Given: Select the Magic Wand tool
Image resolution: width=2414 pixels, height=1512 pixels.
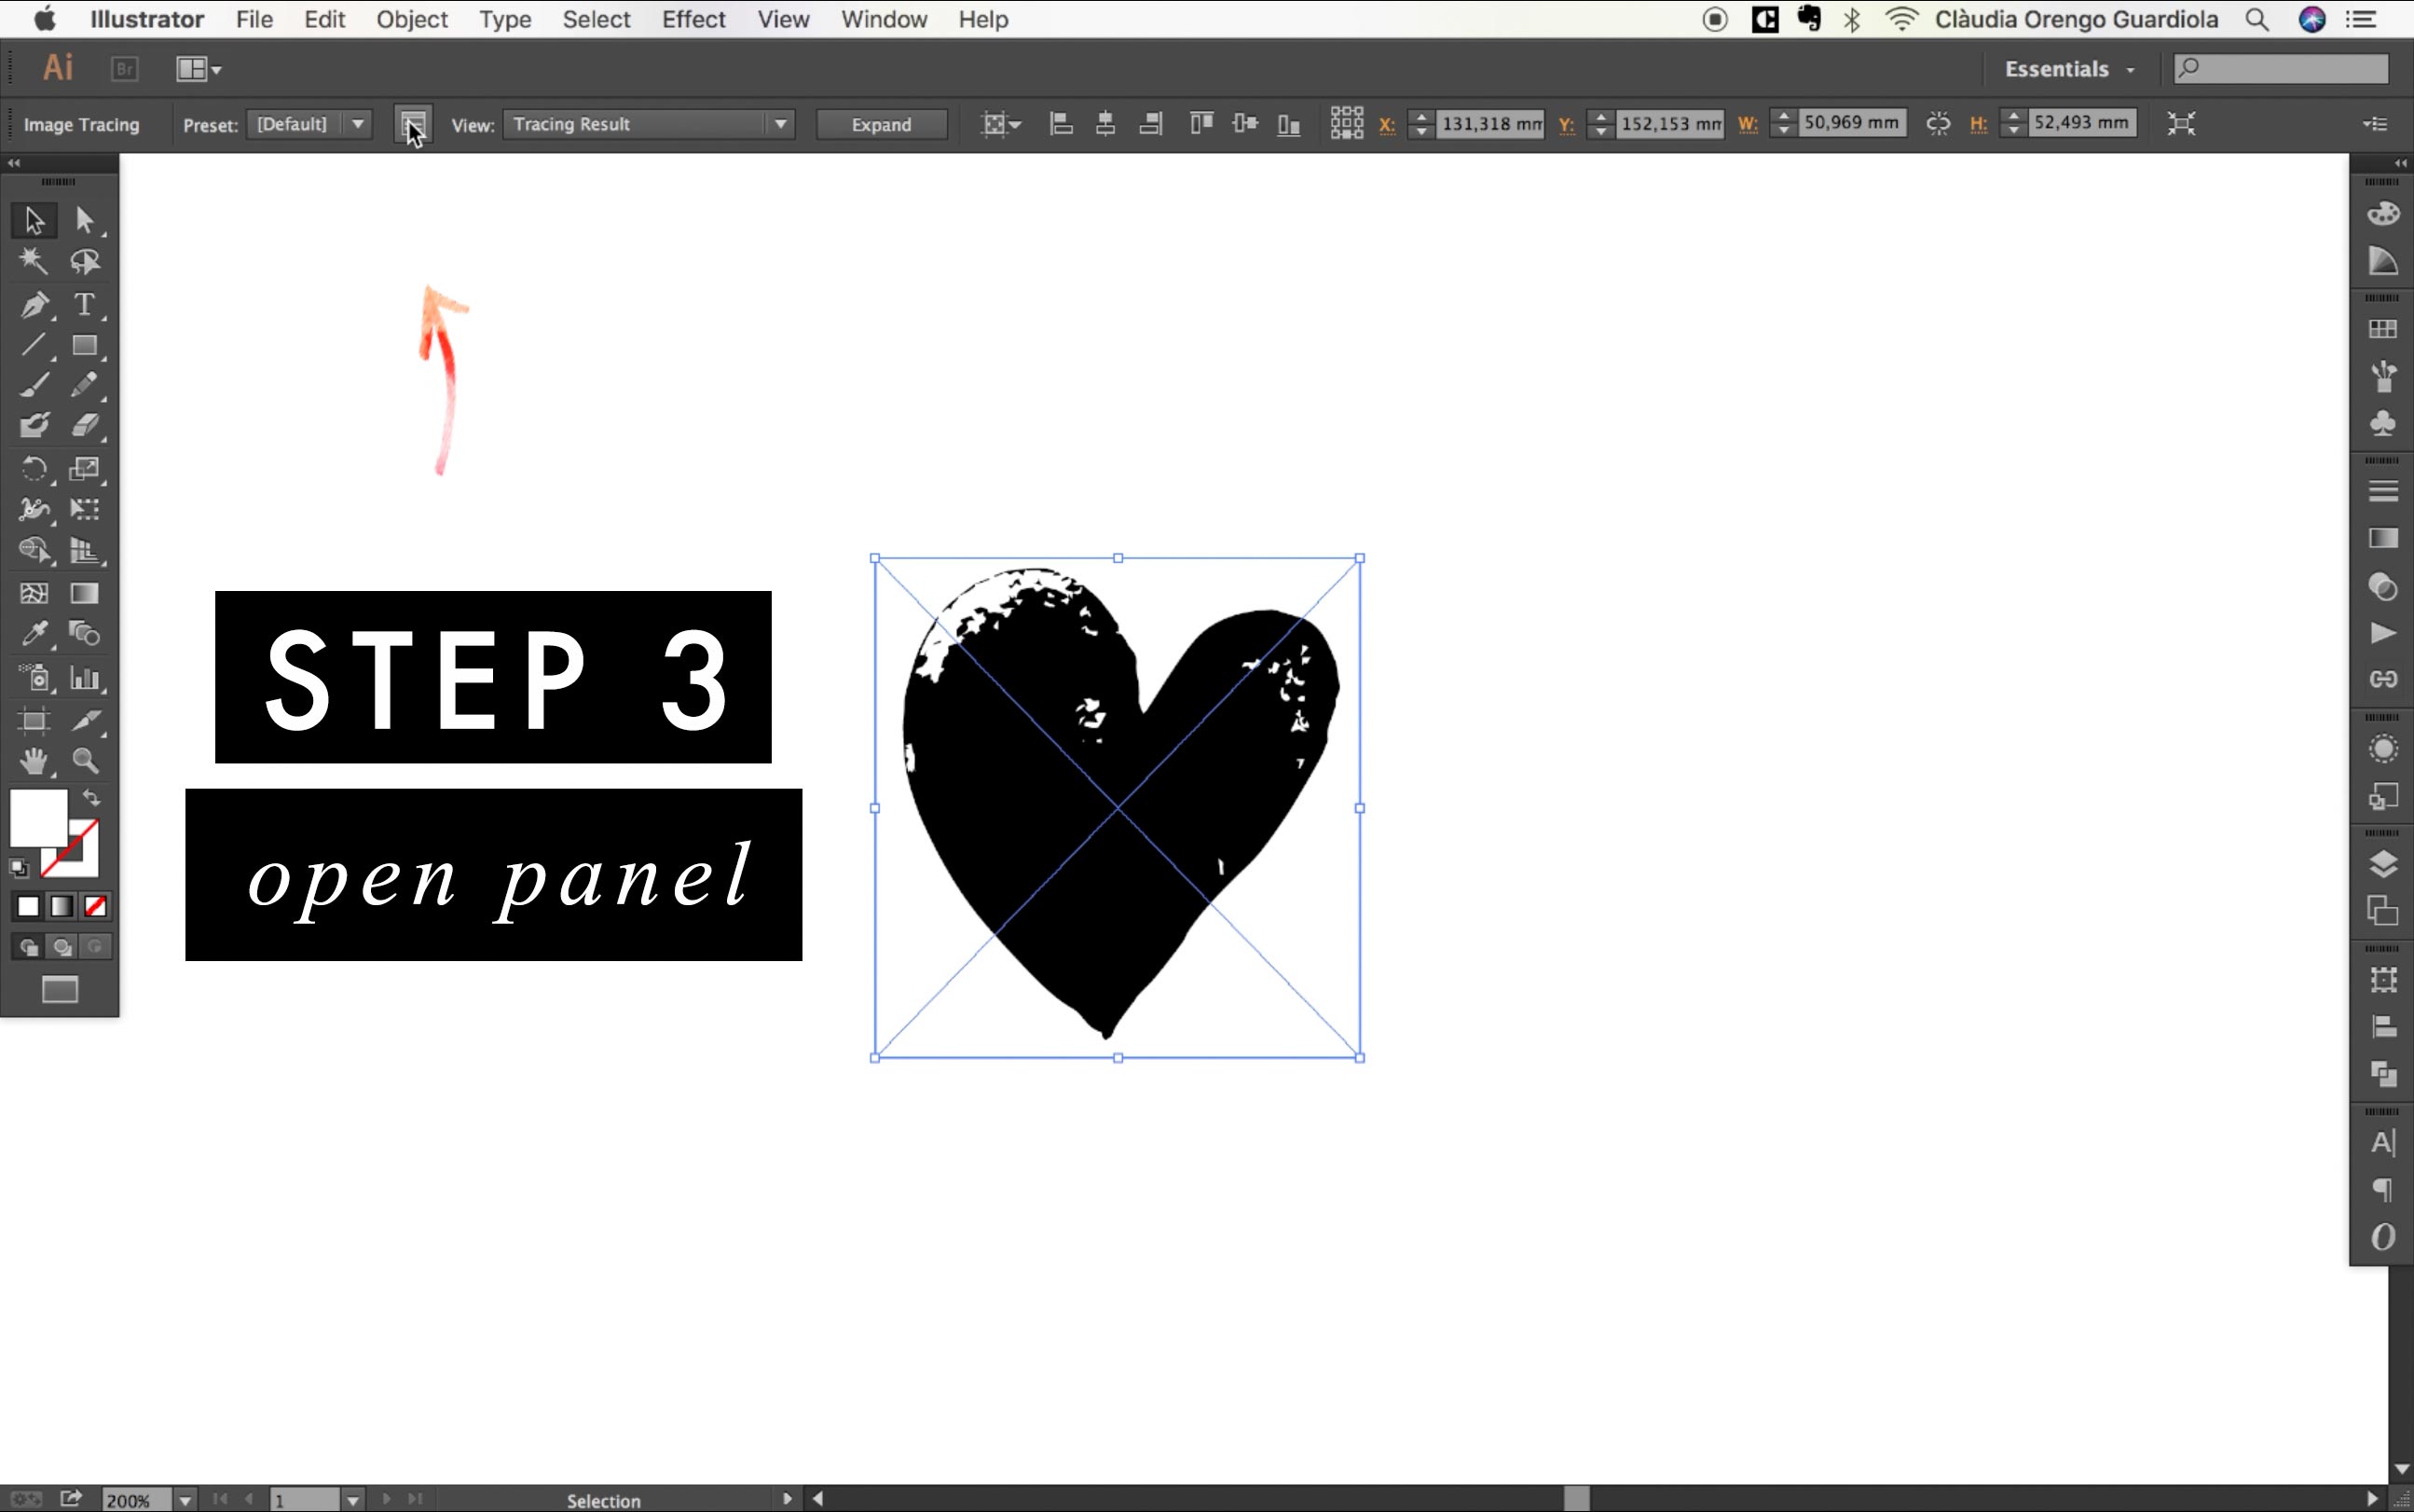Looking at the screenshot, I should (x=34, y=261).
